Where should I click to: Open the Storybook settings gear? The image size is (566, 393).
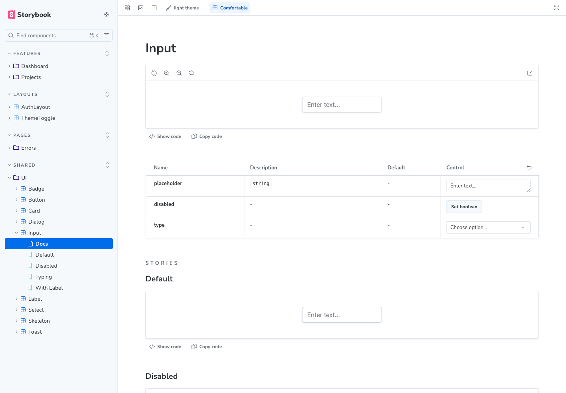[x=107, y=15]
